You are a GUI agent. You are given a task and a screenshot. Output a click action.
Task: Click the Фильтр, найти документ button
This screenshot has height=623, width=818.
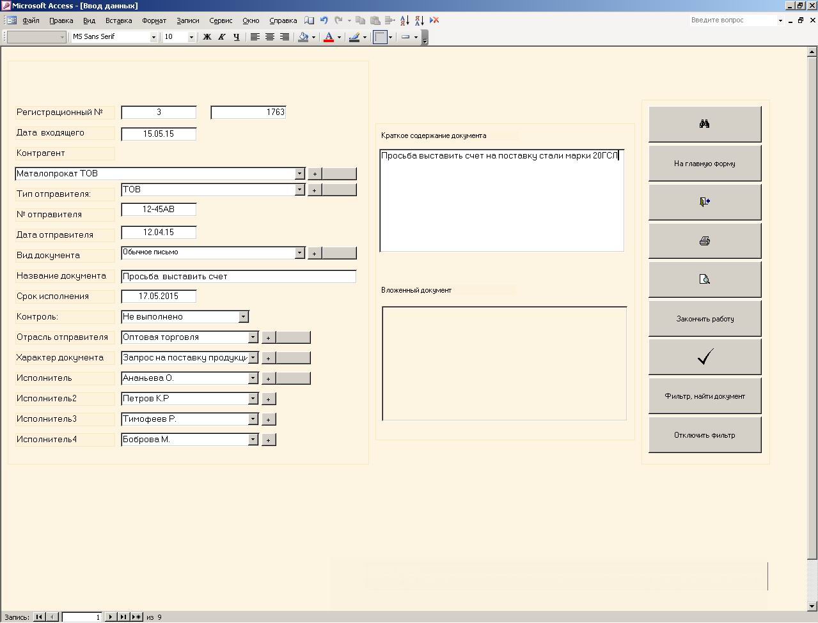coord(705,396)
